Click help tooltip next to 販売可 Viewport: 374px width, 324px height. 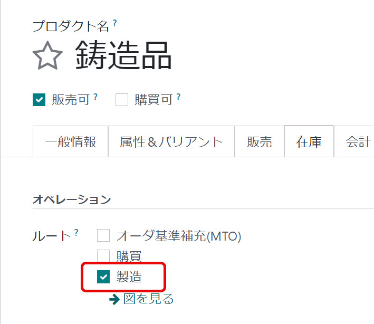pyautogui.click(x=95, y=97)
